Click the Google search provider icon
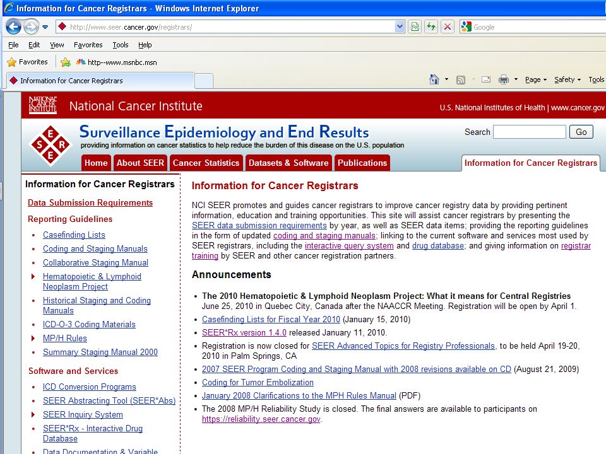 point(466,26)
